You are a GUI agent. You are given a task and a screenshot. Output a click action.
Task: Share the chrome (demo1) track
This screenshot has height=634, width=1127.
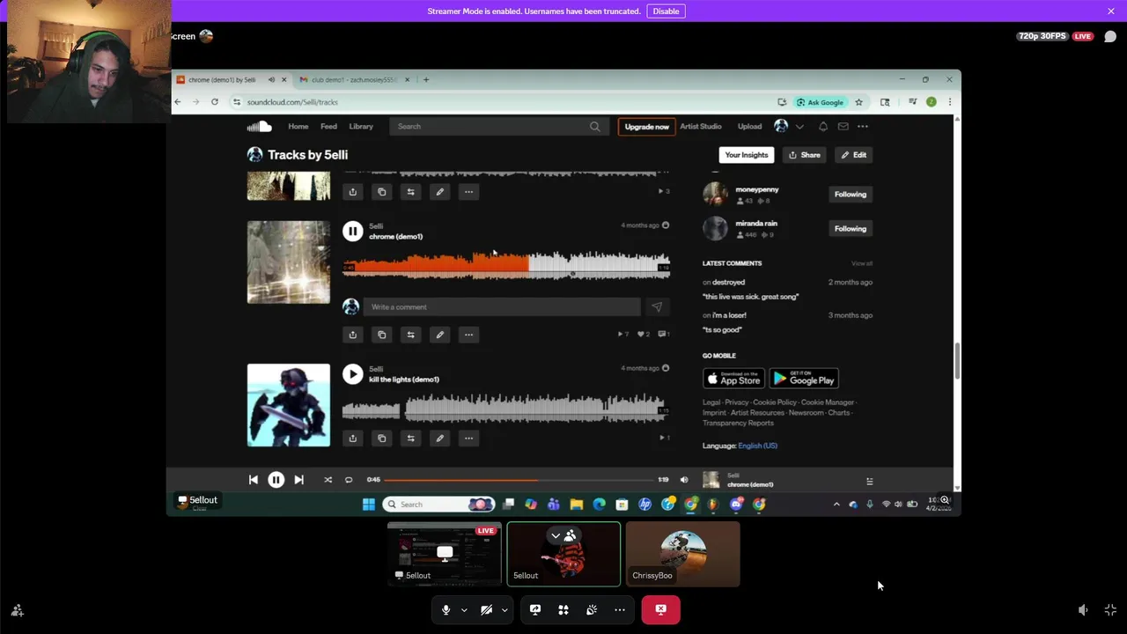pyautogui.click(x=353, y=335)
